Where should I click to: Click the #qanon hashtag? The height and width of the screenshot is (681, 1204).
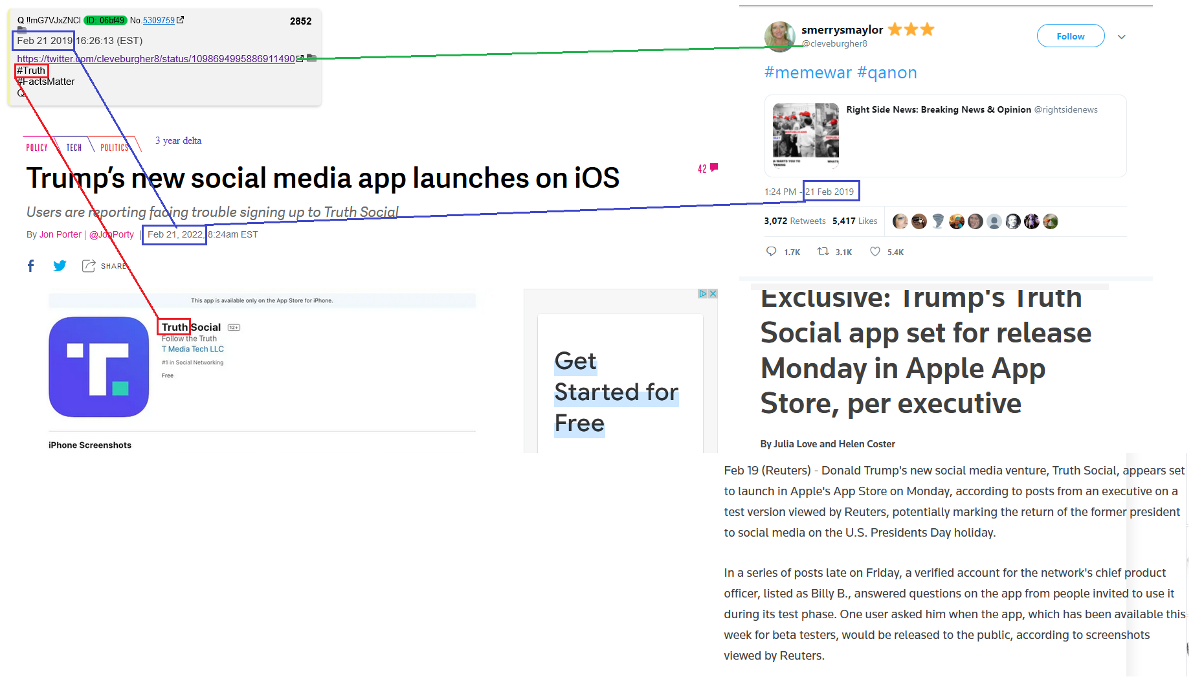(x=887, y=73)
